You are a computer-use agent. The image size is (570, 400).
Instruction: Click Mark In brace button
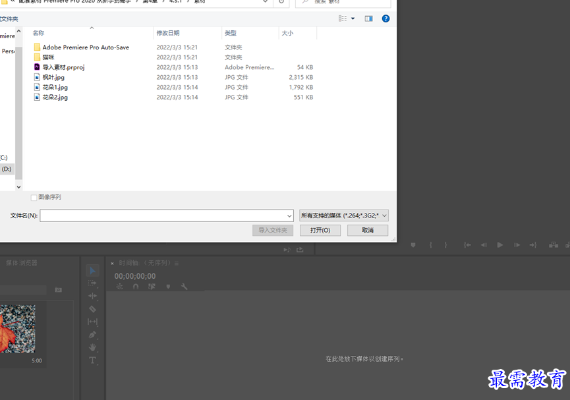pos(431,245)
